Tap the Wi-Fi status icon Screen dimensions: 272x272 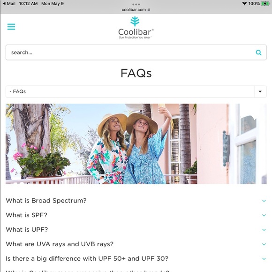coord(244,3)
